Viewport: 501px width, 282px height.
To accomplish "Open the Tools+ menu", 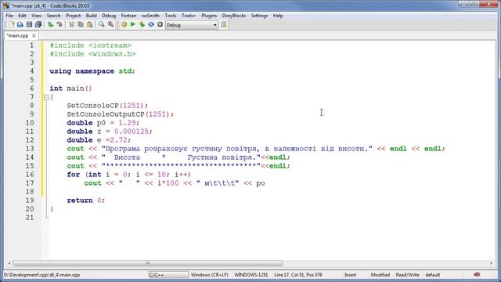I will (x=189, y=16).
